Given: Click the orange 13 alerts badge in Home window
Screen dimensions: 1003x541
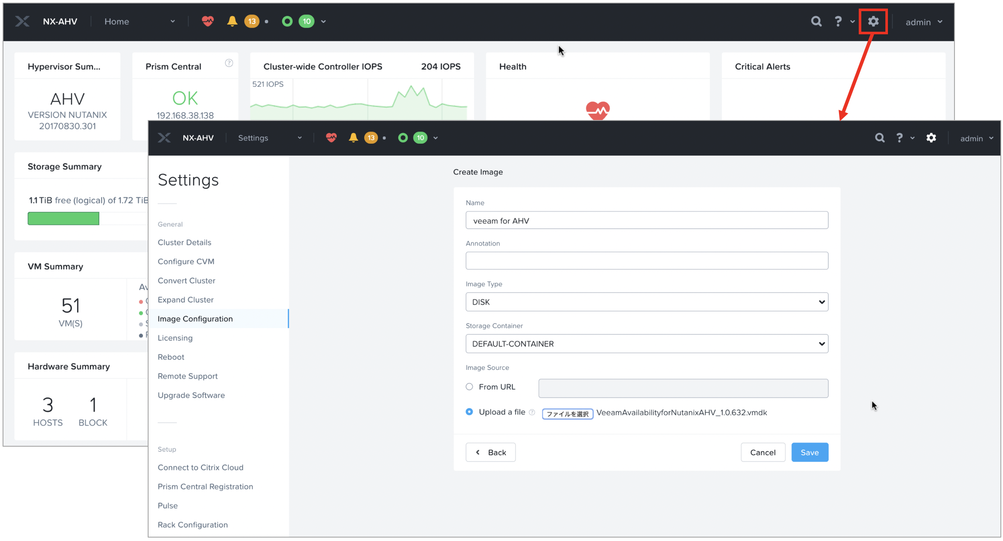Looking at the screenshot, I should (x=252, y=21).
